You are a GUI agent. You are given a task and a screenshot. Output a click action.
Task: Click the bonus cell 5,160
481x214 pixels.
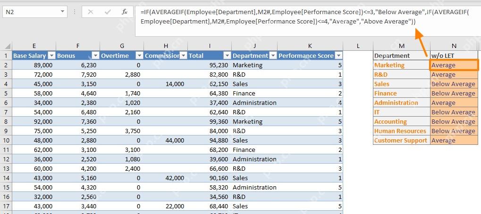pyautogui.click(x=78, y=178)
